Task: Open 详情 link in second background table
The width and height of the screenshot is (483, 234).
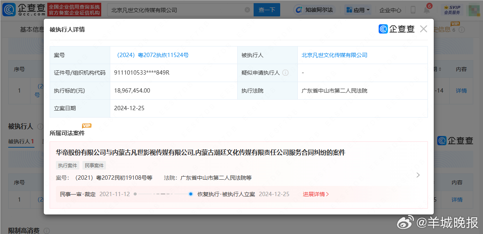Action: click(x=457, y=200)
